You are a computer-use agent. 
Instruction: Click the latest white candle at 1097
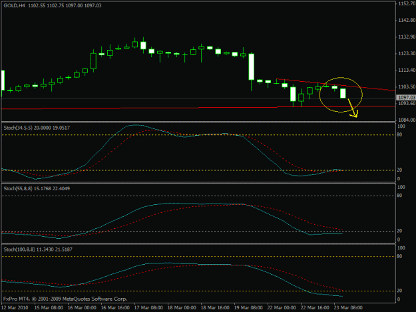click(x=343, y=93)
